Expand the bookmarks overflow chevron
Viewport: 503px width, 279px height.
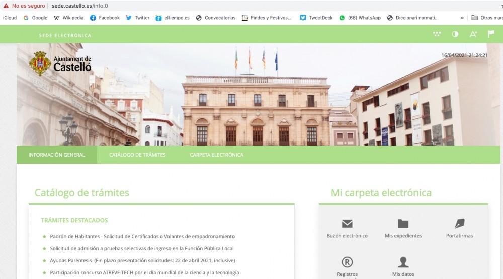coord(462,18)
